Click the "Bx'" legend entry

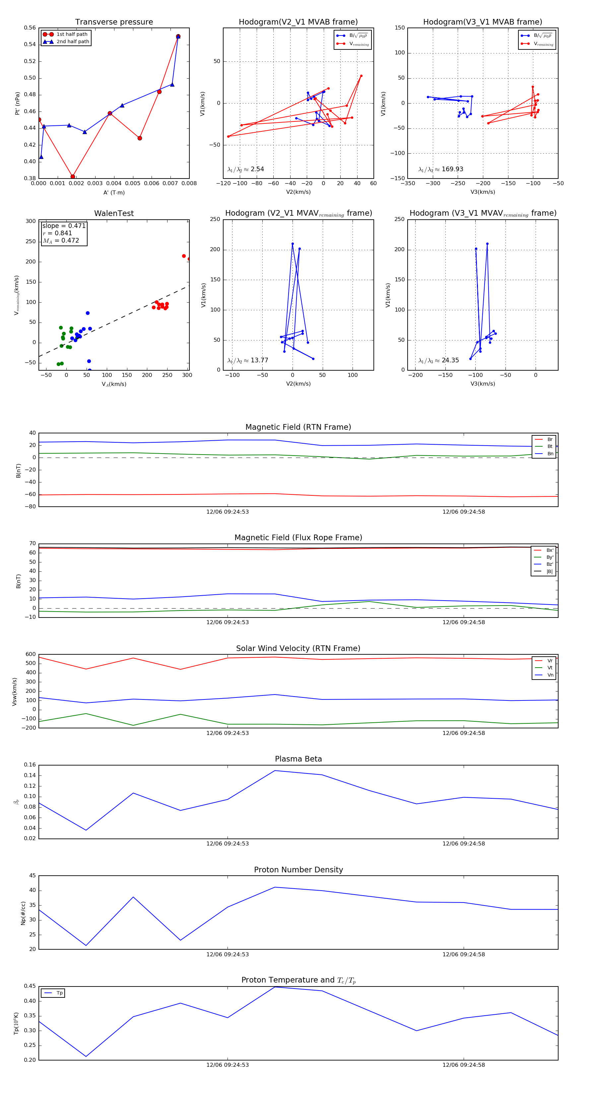(544, 550)
